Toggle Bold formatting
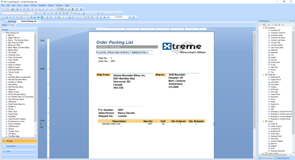This screenshot has width=295, height=160. pos(44,13)
